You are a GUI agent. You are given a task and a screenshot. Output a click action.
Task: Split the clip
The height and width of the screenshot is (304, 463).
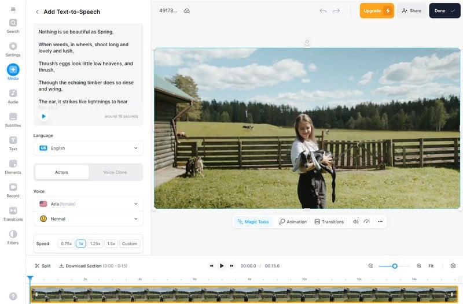[x=43, y=266]
